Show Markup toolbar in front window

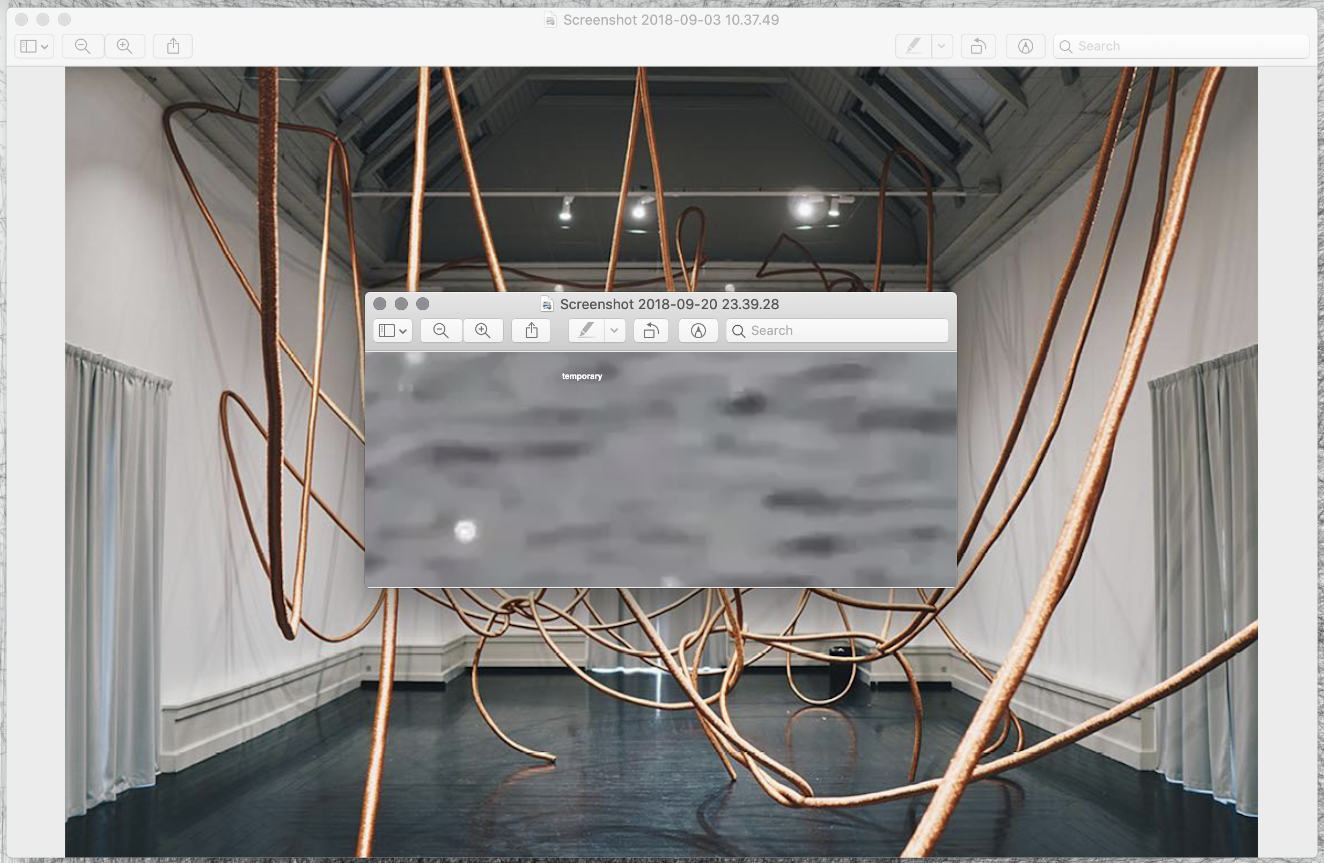click(x=698, y=331)
